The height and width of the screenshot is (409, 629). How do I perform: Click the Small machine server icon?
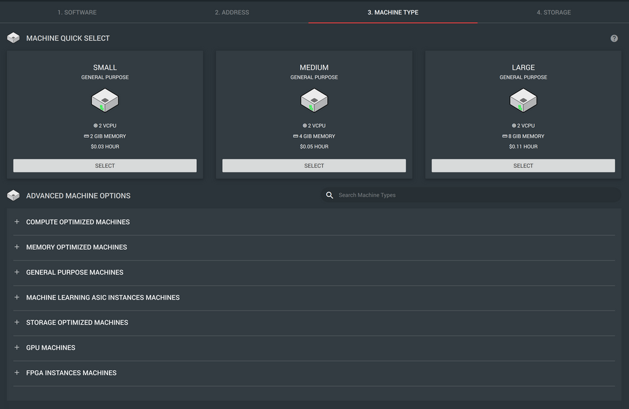[x=105, y=100]
